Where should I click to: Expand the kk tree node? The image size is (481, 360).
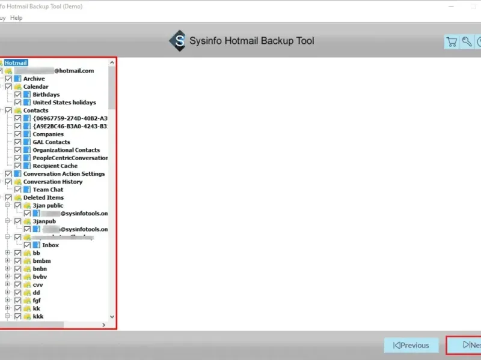point(8,308)
